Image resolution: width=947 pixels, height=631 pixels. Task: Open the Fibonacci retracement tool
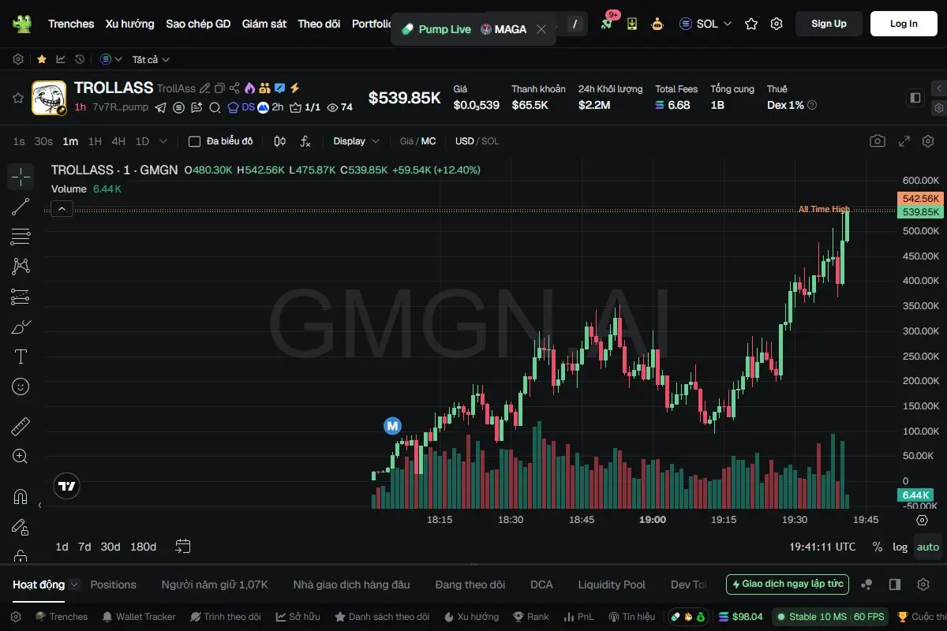(x=21, y=237)
